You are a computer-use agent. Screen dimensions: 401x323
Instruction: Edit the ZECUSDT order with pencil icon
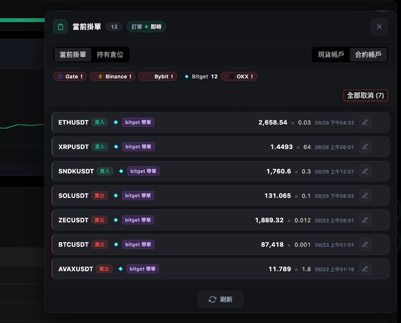pos(365,220)
